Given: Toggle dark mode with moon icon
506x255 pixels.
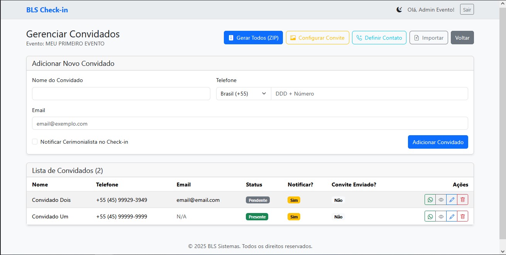Looking at the screenshot, I should (x=399, y=9).
